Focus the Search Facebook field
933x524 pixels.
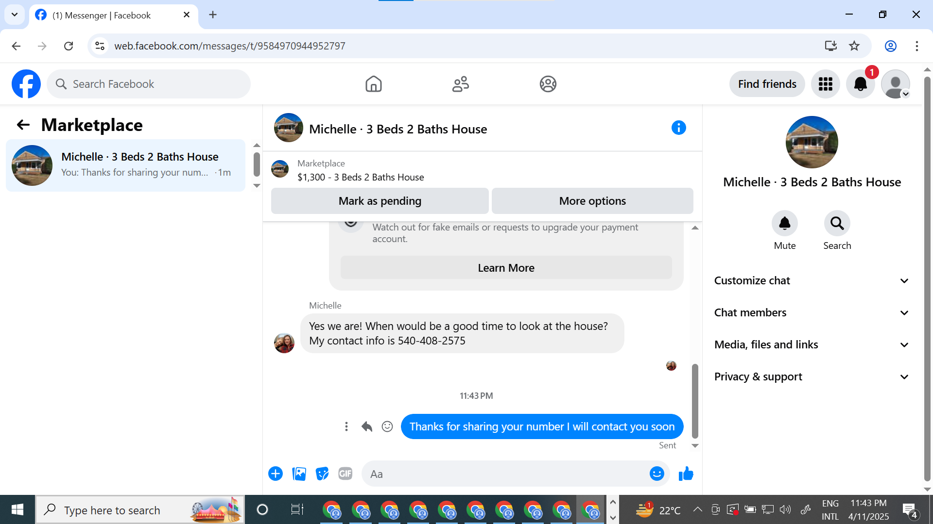coord(149,84)
